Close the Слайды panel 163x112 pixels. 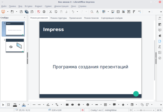24,18
